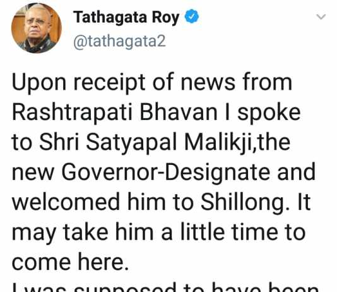Click the blue verified badge

[x=192, y=16]
